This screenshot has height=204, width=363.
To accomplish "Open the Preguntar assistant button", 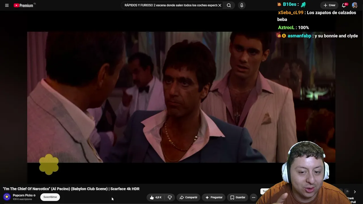I will (x=214, y=197).
